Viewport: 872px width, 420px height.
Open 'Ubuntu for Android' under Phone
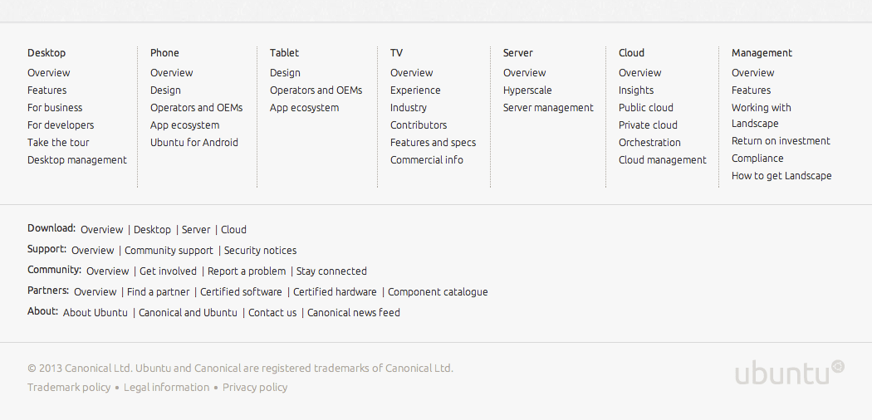(194, 143)
